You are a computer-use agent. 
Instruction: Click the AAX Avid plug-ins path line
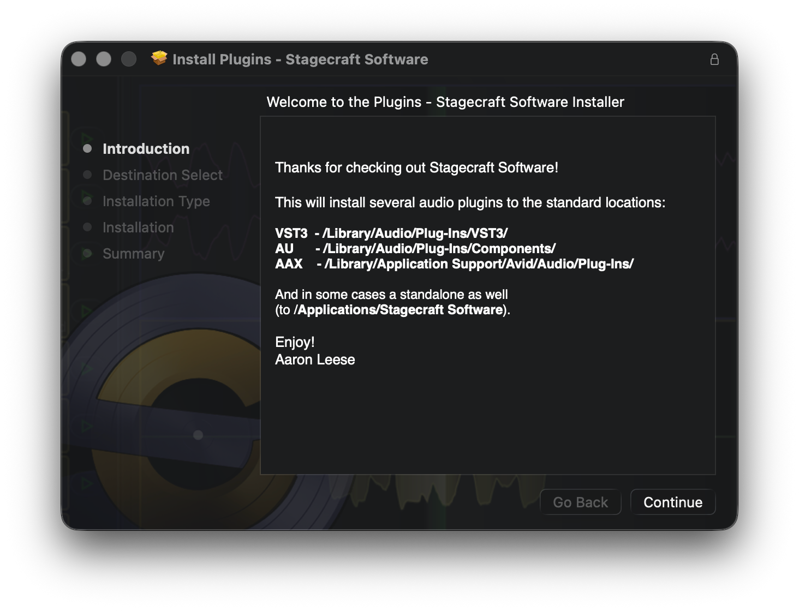tap(478, 264)
